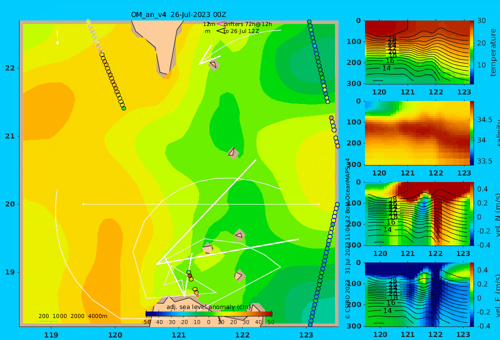Click the 'drifters 72h@12h' legend text
The height and width of the screenshot is (340, 500).
coord(248,24)
